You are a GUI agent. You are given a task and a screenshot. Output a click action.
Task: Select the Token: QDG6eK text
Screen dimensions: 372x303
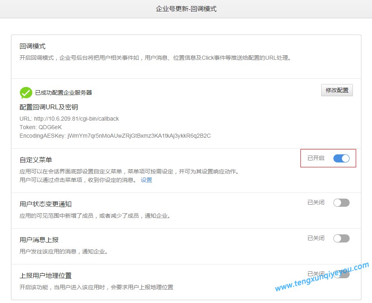41,127
